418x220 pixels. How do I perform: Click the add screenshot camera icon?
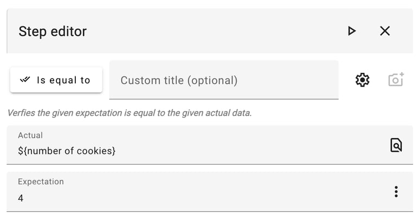coord(396,80)
